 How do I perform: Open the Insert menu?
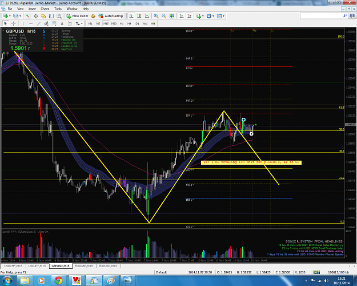pyautogui.click(x=32, y=9)
